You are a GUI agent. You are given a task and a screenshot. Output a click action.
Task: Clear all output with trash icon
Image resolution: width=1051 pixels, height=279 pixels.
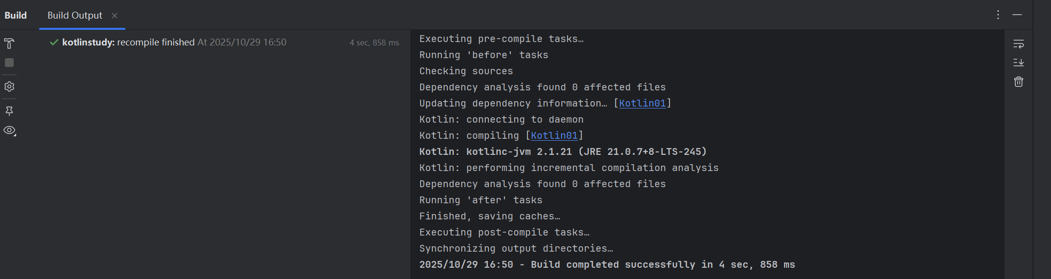coord(1018,82)
